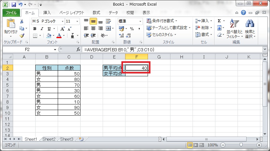Screen dimensions: 270x151
Task: Toggle middle vertical alignment
Action: (x=93, y=21)
